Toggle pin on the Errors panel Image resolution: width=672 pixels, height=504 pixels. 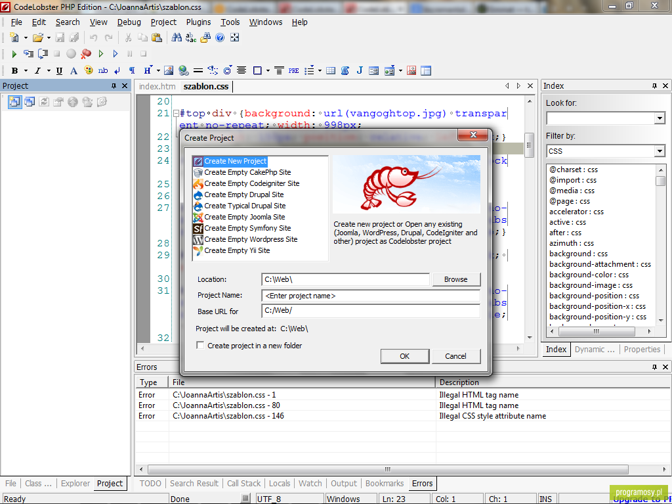(654, 367)
